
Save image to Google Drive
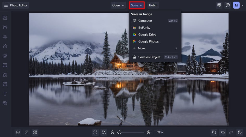point(155,34)
